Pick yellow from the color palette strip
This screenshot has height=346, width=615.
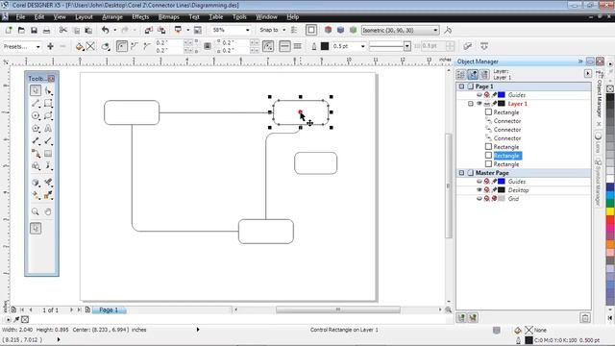point(610,211)
